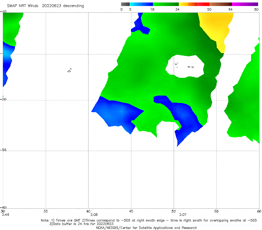The width and height of the screenshot is (262, 230).
Task: Click the latitude axis label '-60'
Action: coord(3,207)
